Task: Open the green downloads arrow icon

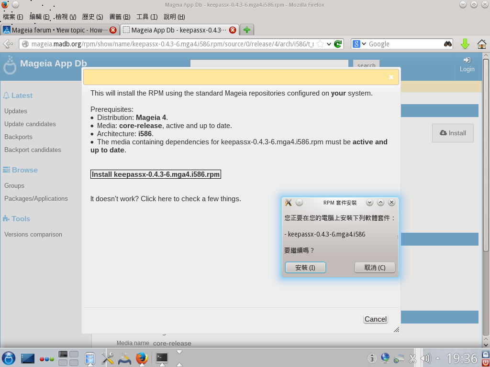Action: point(465,44)
